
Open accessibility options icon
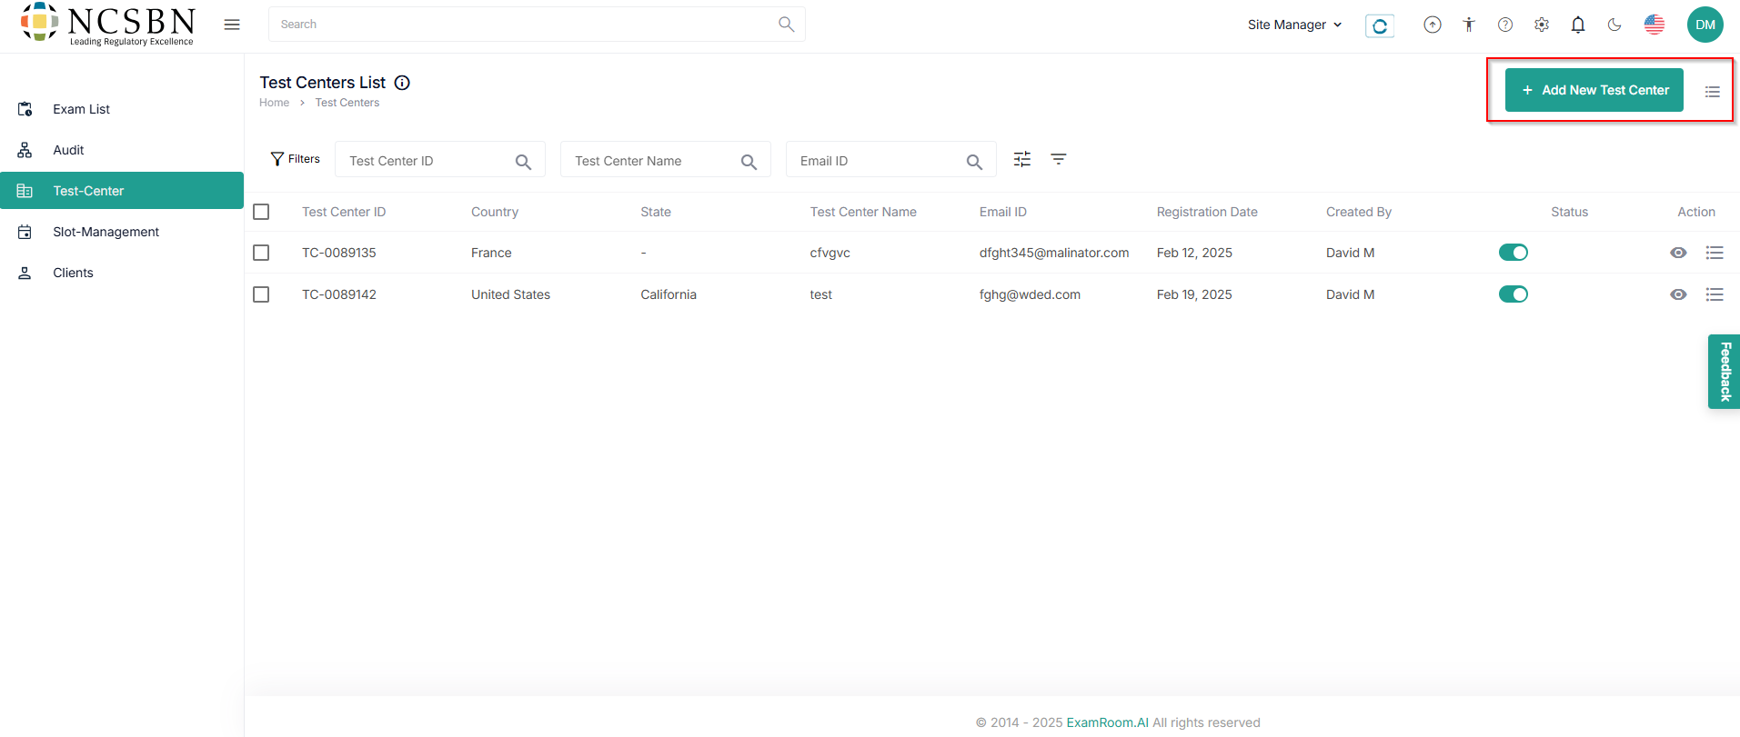click(1469, 25)
